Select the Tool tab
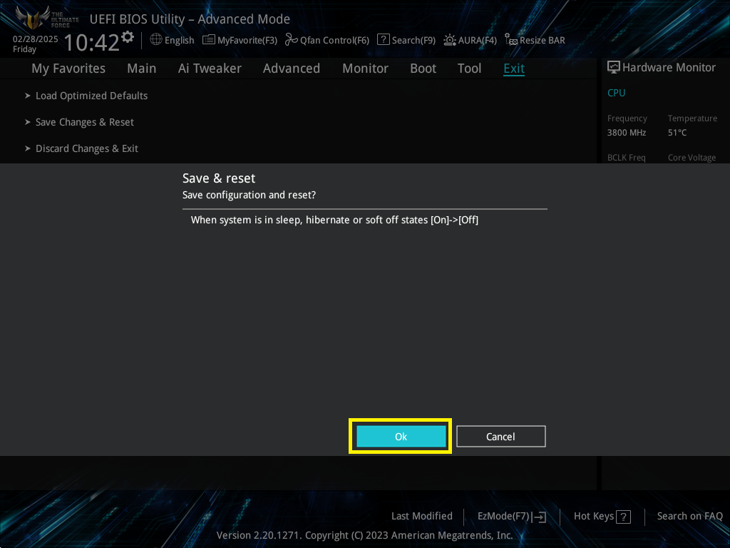The height and width of the screenshot is (548, 730). (469, 68)
